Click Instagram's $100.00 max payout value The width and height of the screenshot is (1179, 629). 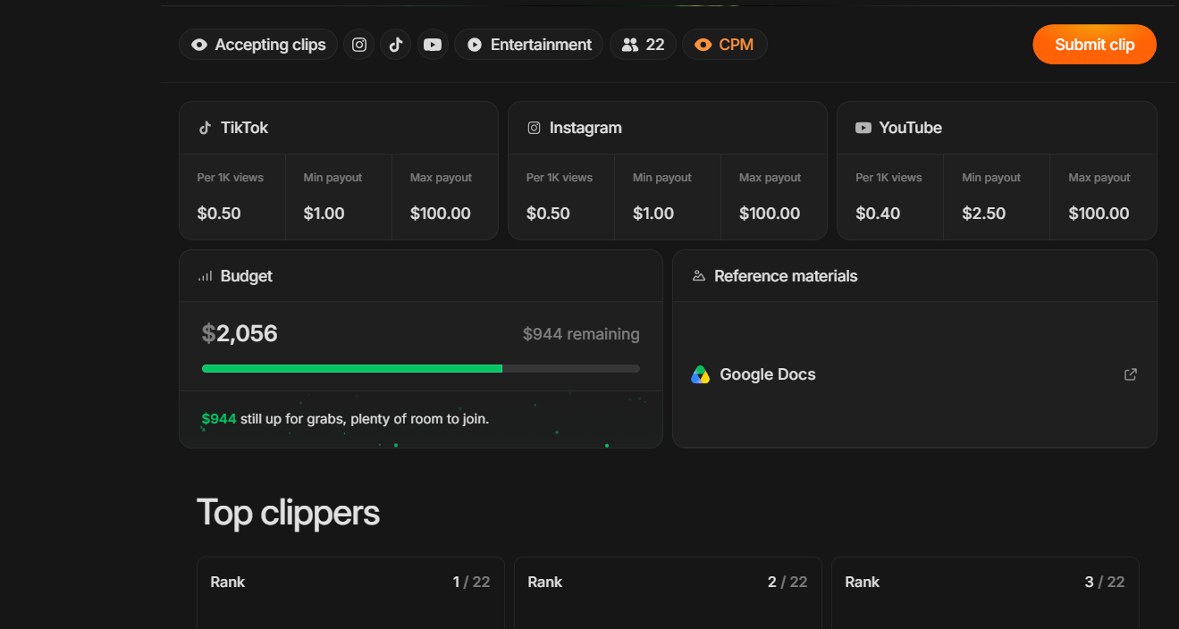point(770,214)
